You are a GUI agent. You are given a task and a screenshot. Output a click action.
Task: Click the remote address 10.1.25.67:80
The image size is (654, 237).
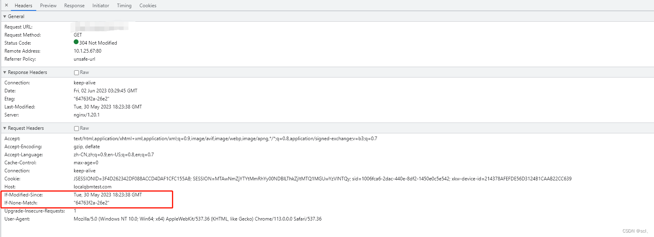pyautogui.click(x=87, y=51)
